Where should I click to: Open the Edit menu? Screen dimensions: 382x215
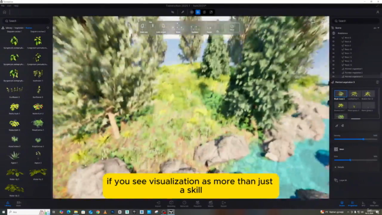click(x=10, y=5)
